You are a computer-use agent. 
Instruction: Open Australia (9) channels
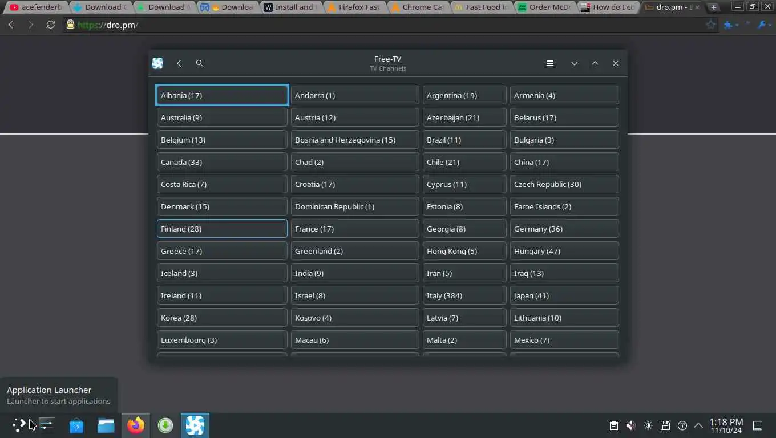tap(222, 117)
